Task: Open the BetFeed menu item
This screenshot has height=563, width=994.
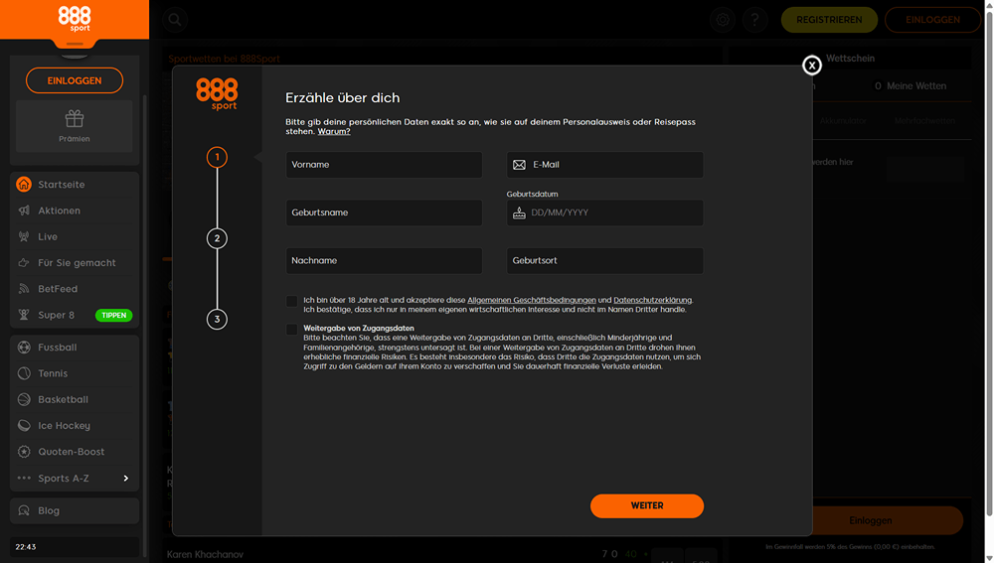Action: [75, 289]
